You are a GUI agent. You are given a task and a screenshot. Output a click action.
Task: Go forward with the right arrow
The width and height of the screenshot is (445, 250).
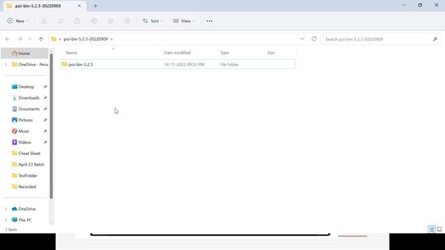(19, 39)
